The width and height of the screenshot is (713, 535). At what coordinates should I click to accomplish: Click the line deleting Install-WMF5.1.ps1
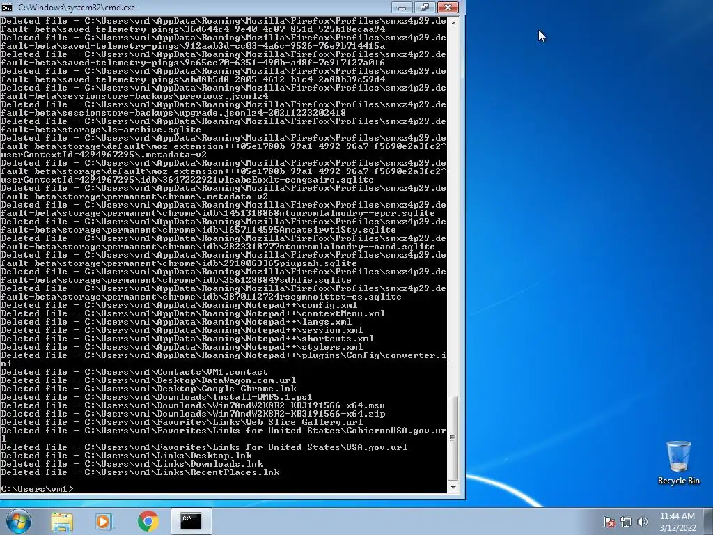pyautogui.click(x=157, y=397)
